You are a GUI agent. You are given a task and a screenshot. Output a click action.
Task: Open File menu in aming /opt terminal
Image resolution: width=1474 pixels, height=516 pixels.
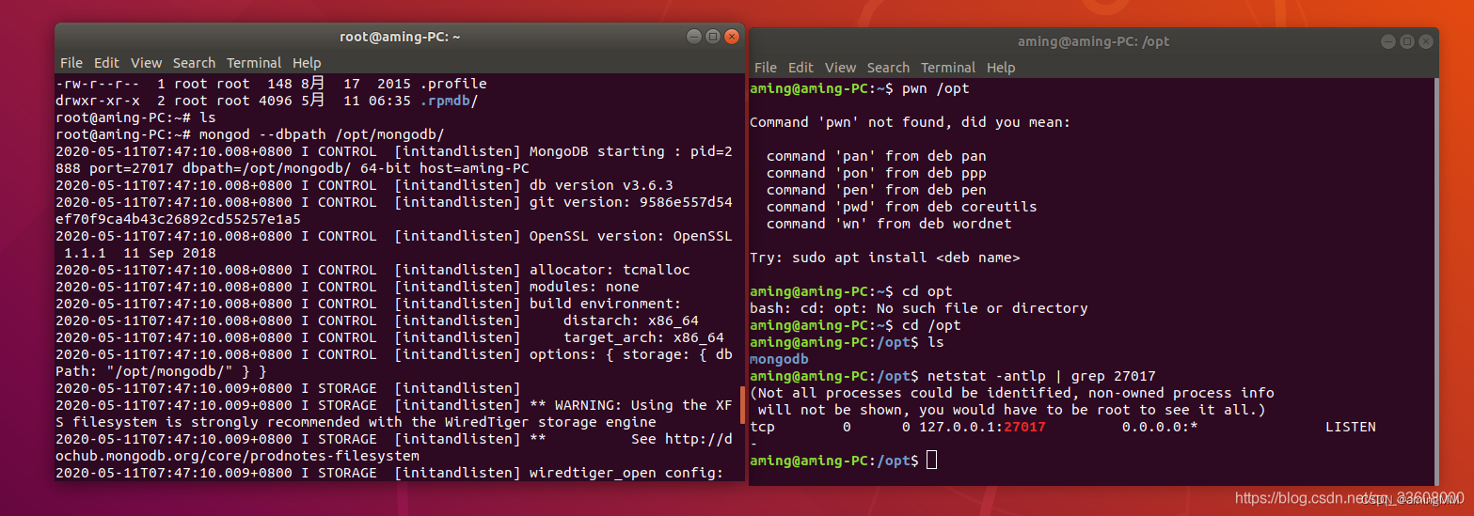766,68
